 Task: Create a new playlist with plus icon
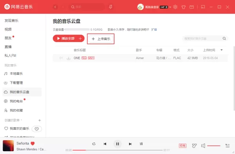coord(40,120)
